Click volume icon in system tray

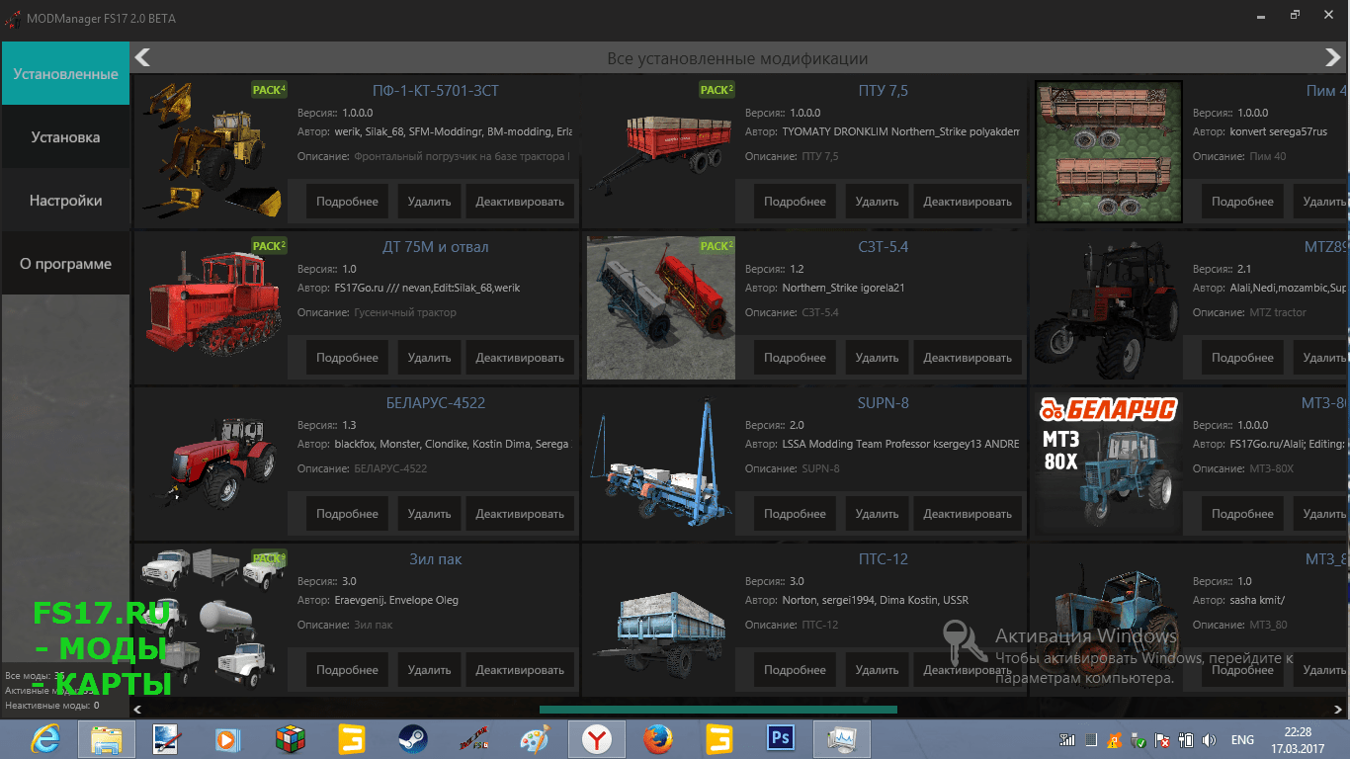[1208, 739]
